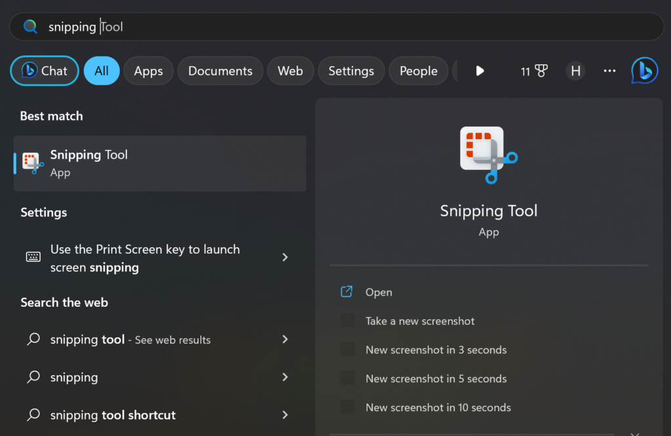The width and height of the screenshot is (671, 436).
Task: Click the search magnifier icon in the search bar
Action: [x=29, y=26]
